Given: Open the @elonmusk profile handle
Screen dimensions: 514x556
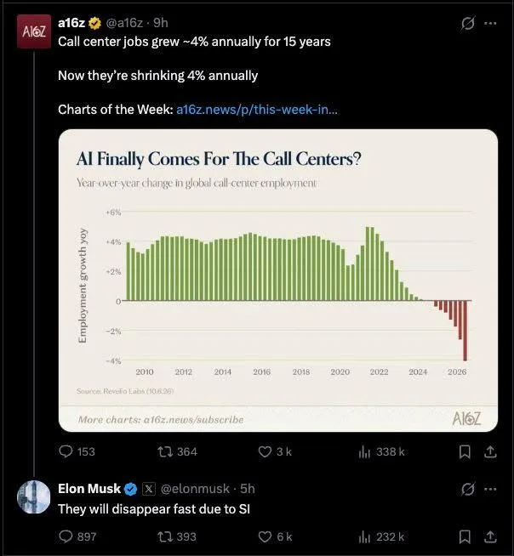Looking at the screenshot, I should (x=195, y=489).
